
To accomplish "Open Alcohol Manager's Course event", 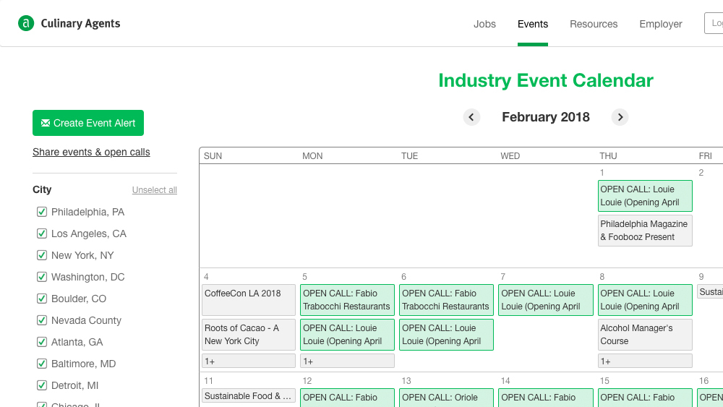I will [x=645, y=335].
